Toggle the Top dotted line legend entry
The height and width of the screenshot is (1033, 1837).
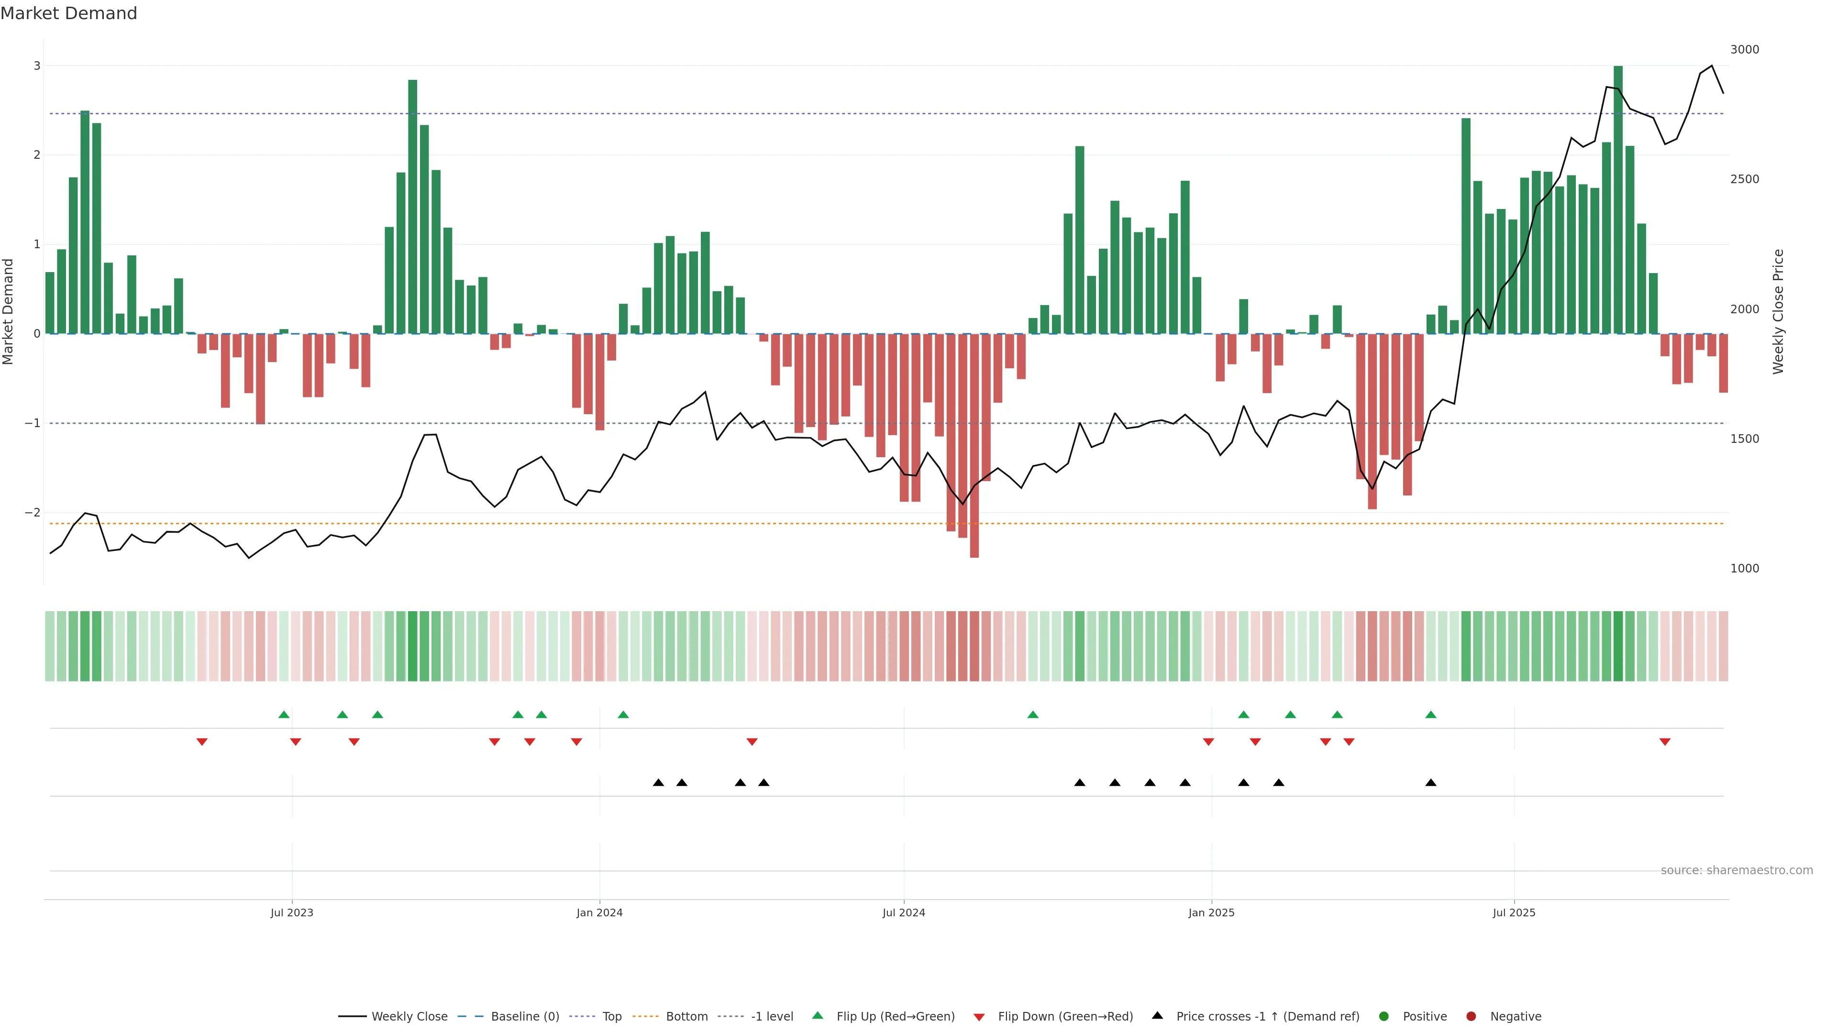click(x=611, y=1017)
